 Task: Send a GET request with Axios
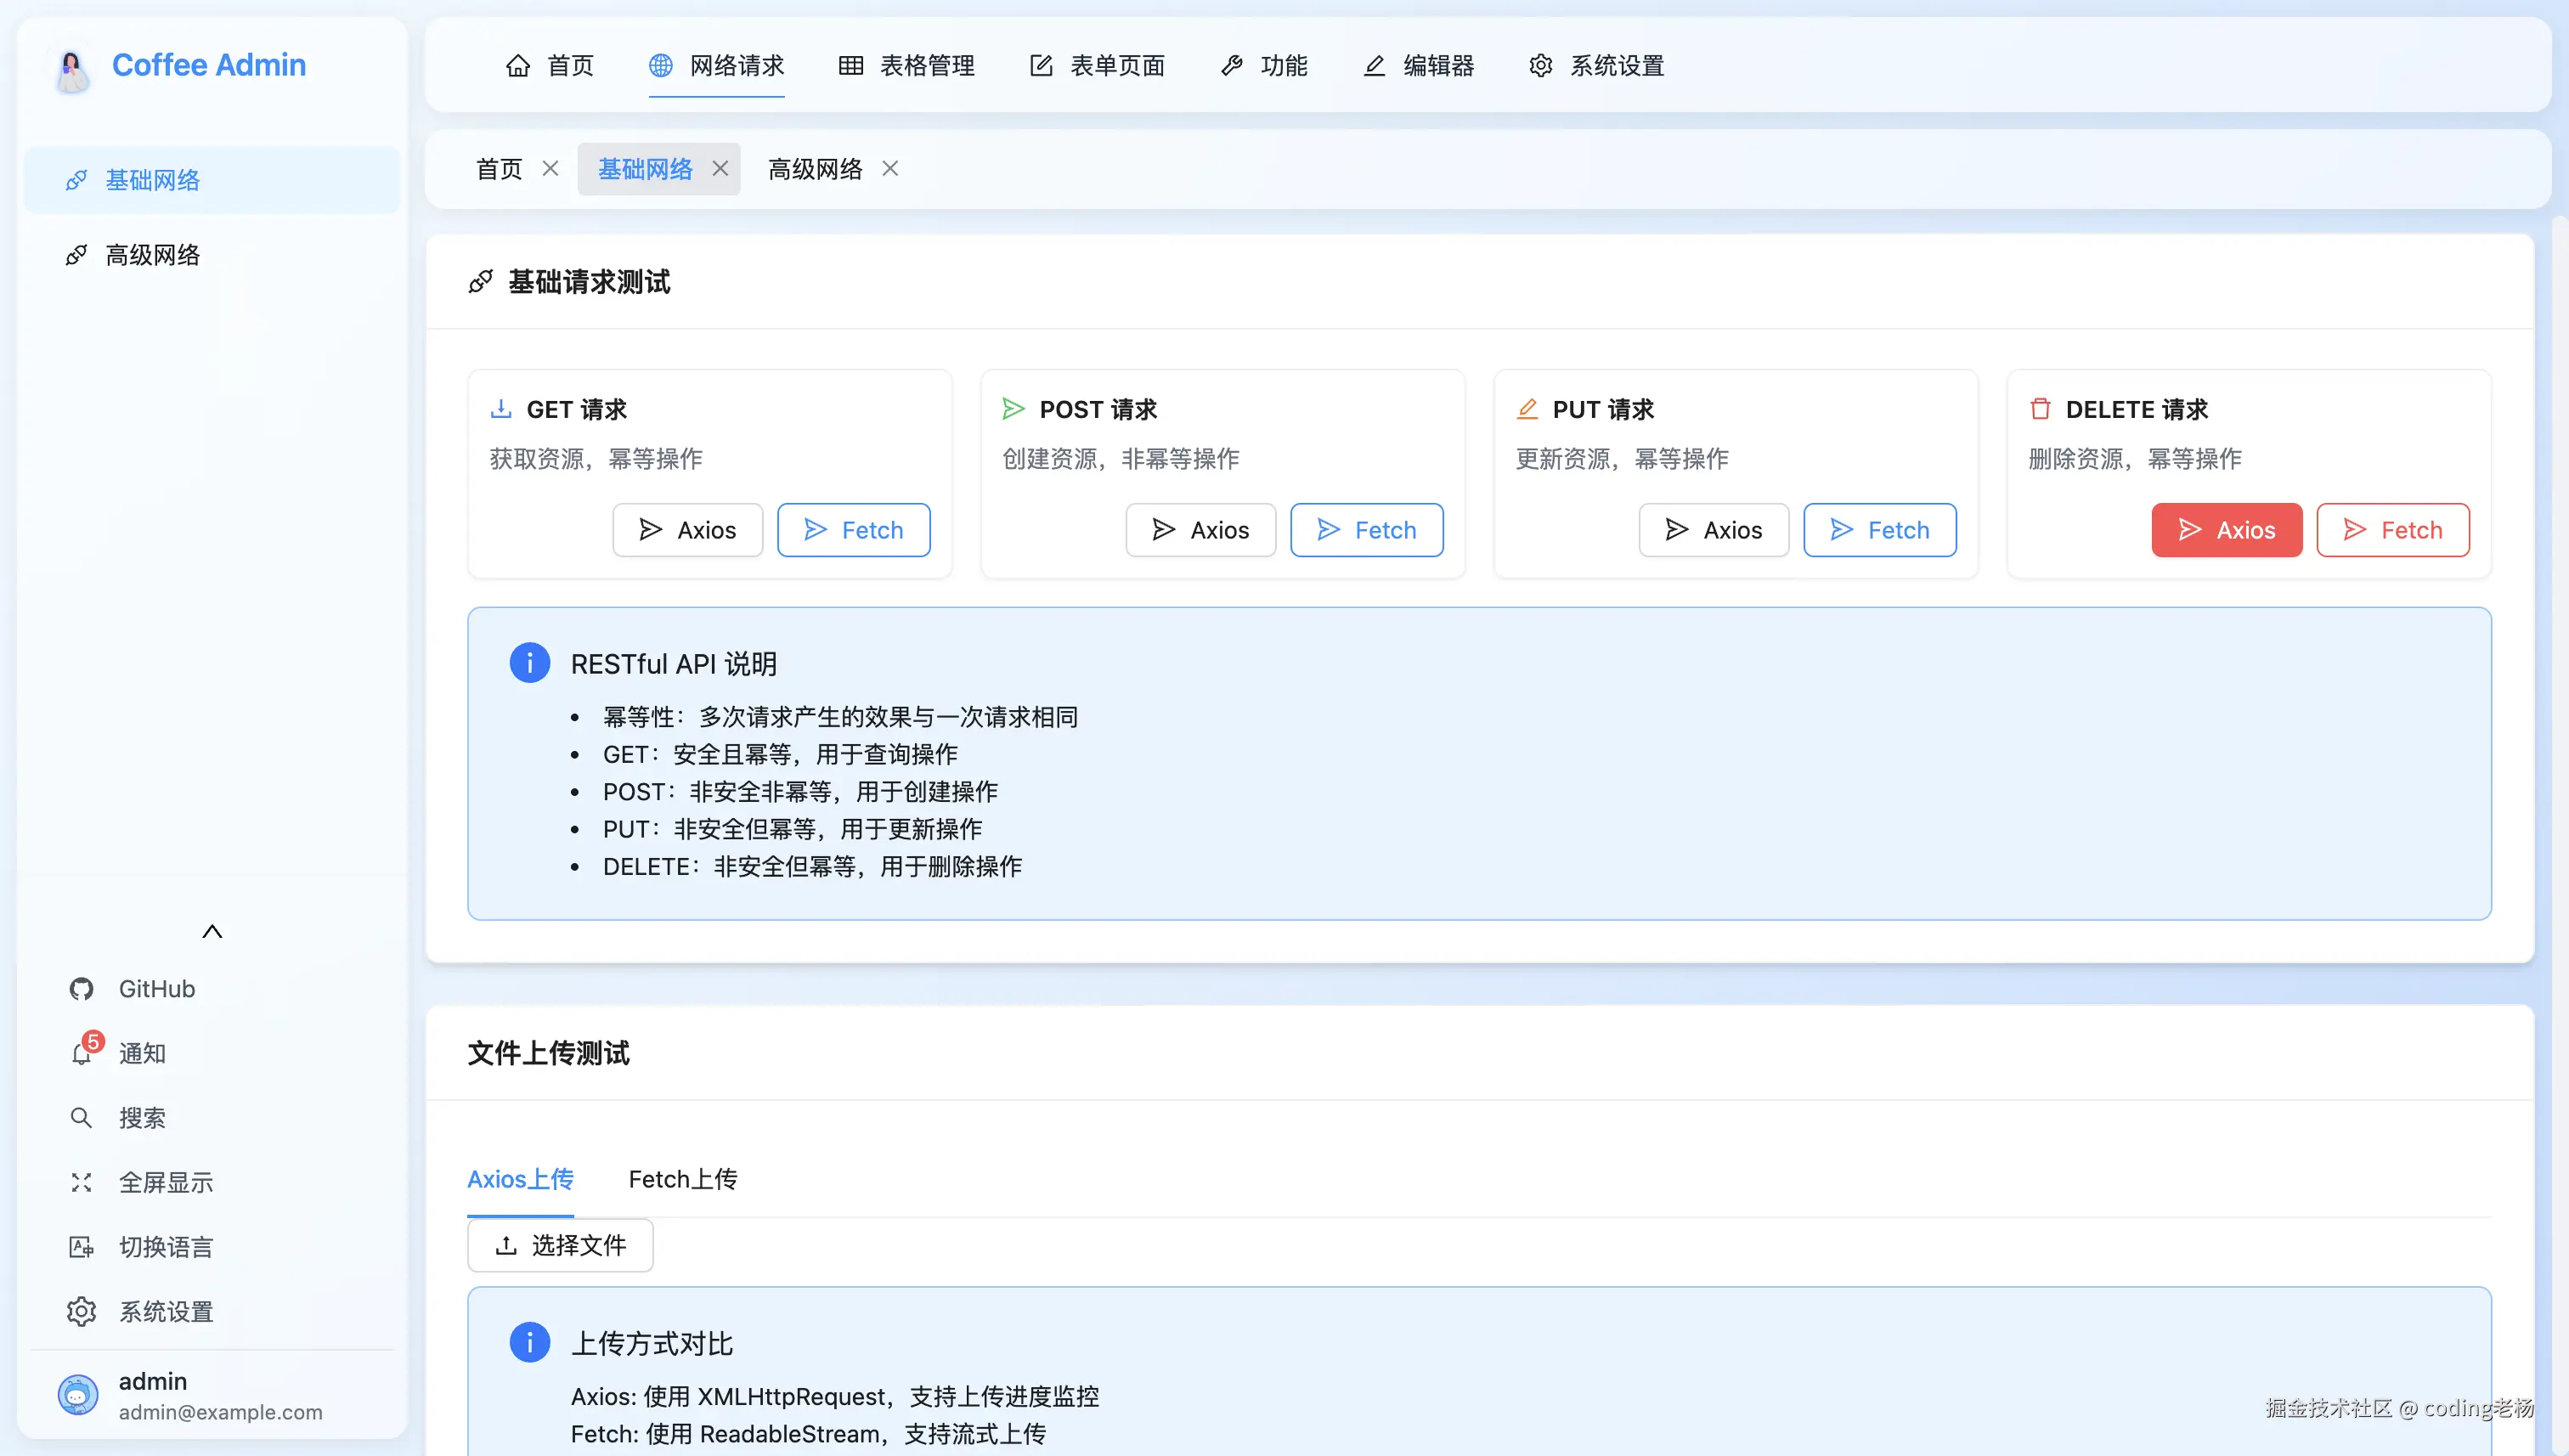coord(688,530)
